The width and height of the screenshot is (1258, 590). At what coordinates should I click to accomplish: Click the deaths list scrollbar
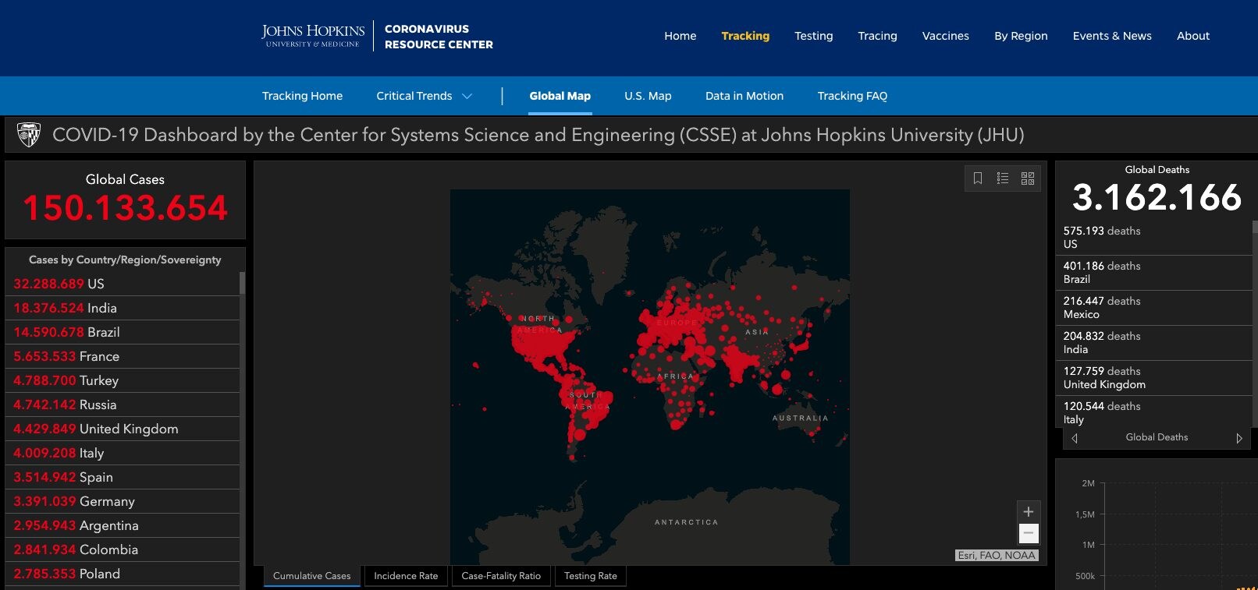pos(1255,324)
